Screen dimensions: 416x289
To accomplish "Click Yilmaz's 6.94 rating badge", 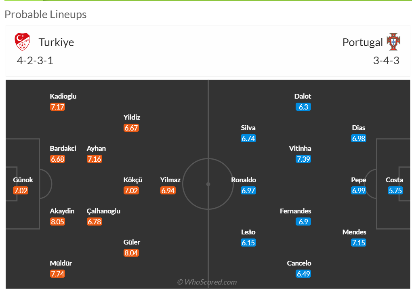I will 168,191.
